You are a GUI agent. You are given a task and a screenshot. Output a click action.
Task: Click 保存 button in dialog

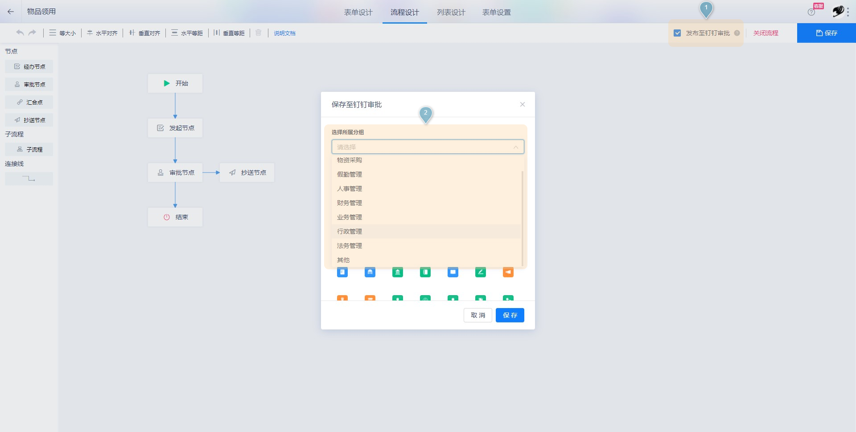(x=510, y=315)
